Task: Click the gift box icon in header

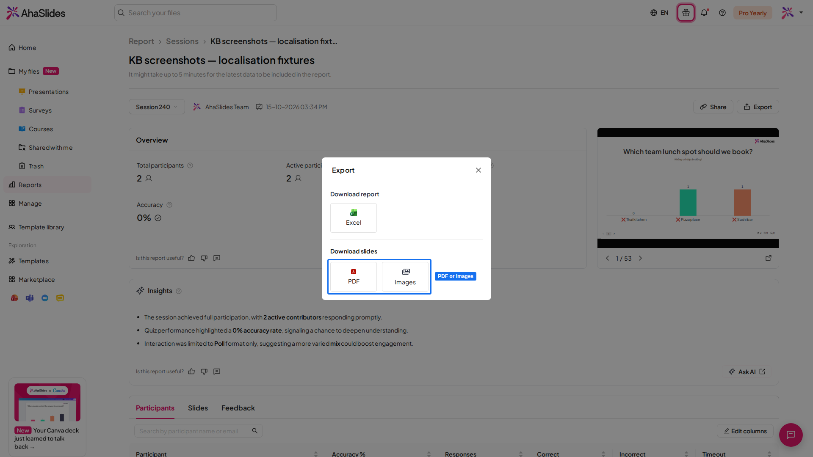Action: [686, 13]
